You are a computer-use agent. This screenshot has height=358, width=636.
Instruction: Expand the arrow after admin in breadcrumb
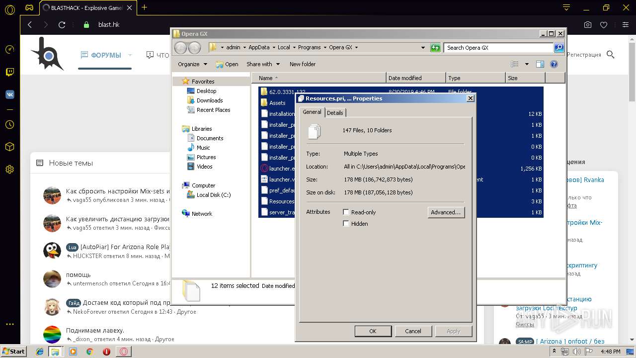[x=244, y=48]
